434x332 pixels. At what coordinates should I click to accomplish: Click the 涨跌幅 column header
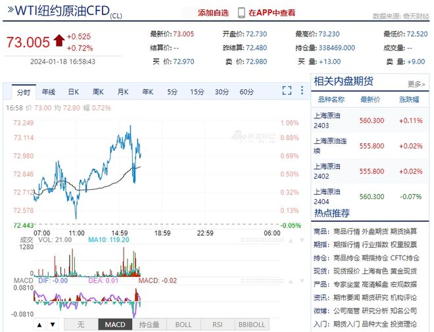(x=409, y=100)
